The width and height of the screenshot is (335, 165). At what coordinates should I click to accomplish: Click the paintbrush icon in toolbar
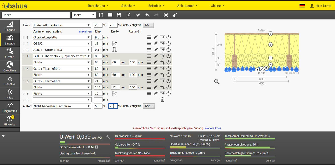[x=175, y=15]
